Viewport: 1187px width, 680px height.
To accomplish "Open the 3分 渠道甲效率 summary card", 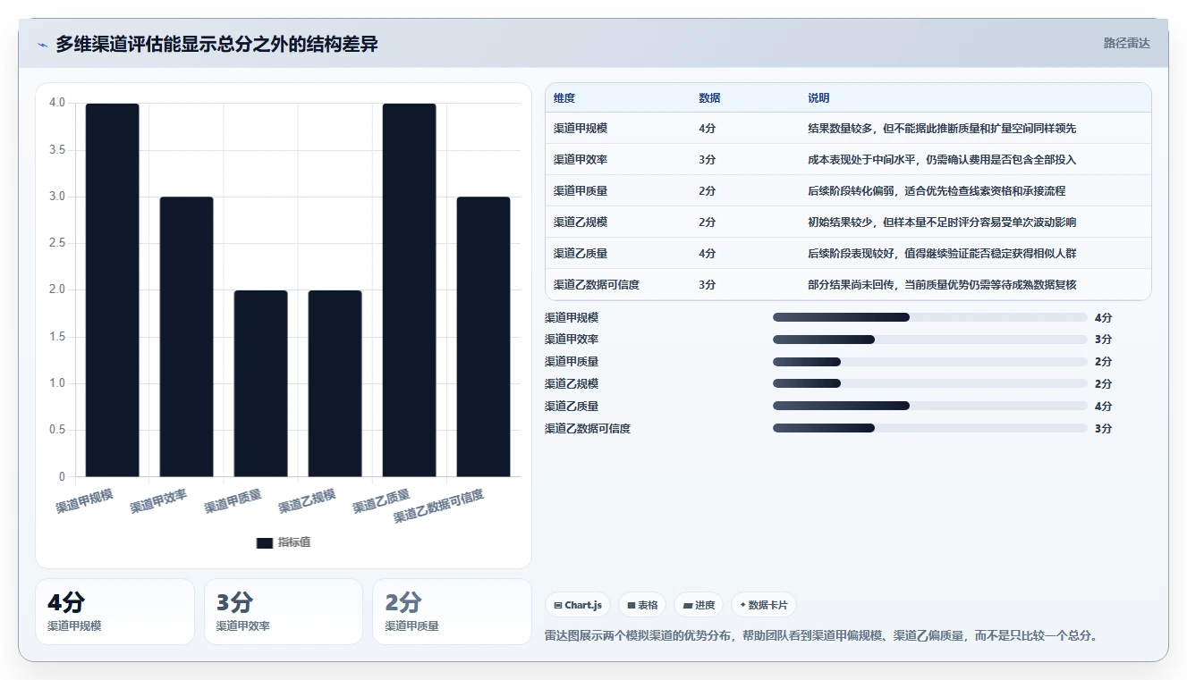I will [x=284, y=611].
